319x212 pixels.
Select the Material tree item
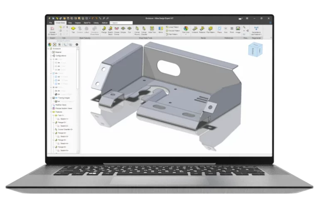pos(58,52)
